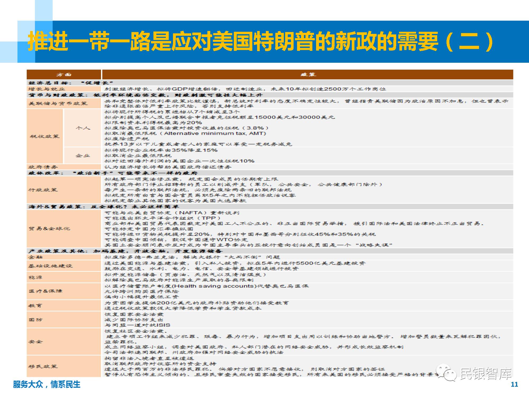This screenshot has height=397, width=529.
Task: Select the 税收政策 category cell
Action: tap(45, 136)
